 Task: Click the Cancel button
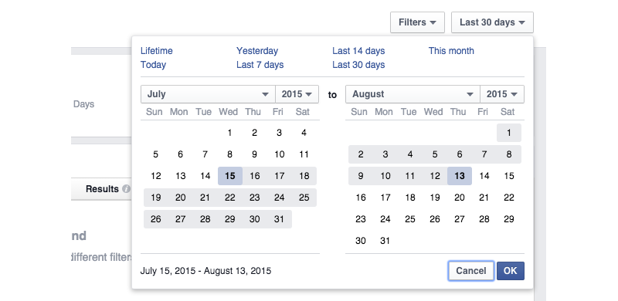coord(471,271)
